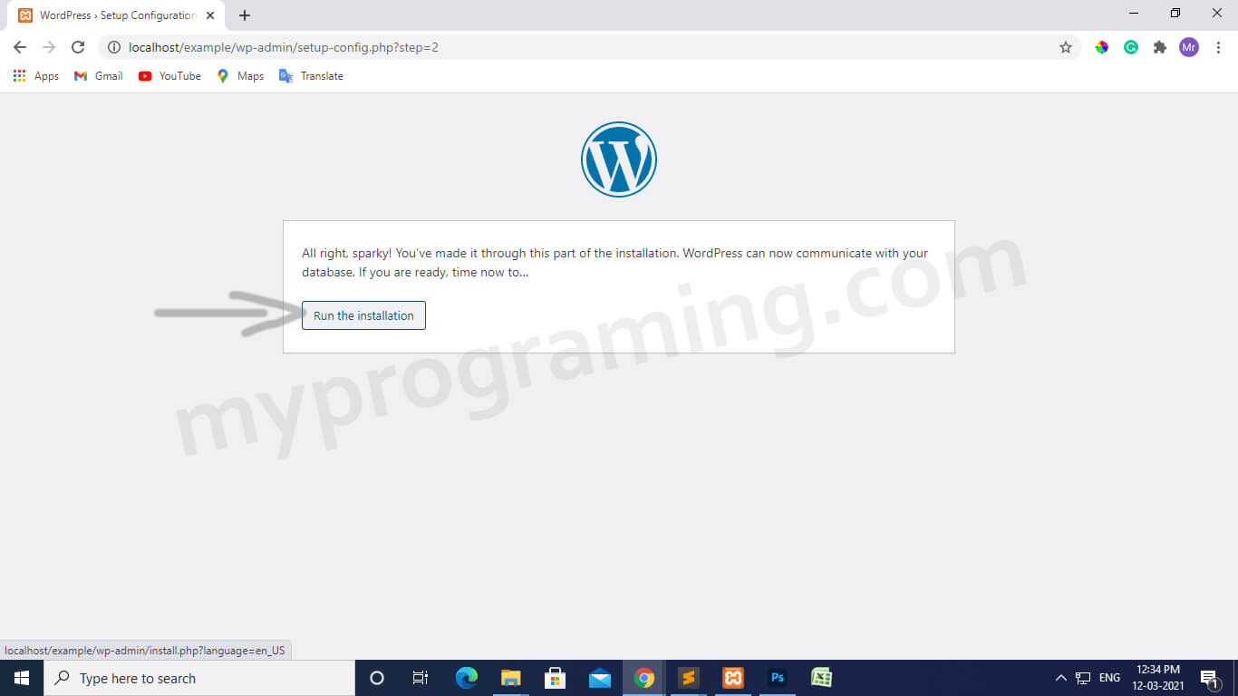Open the Translate bookmark
The image size is (1238, 696).
point(311,76)
